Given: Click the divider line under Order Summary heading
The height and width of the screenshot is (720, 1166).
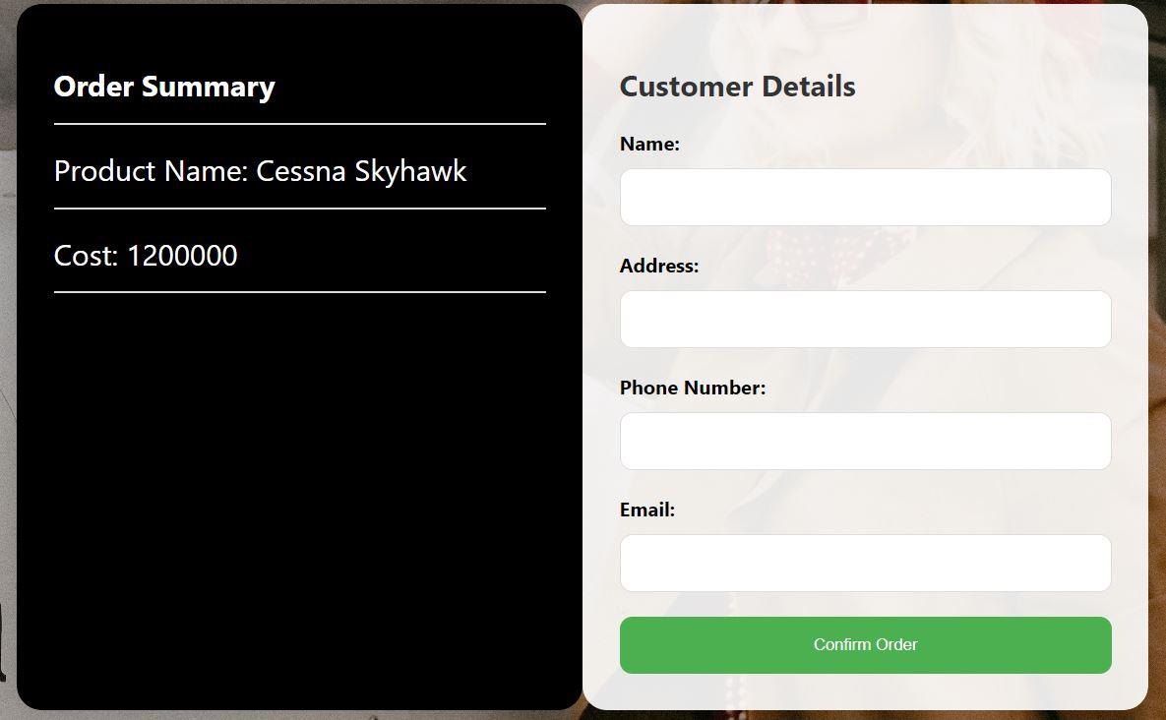Looking at the screenshot, I should 300,124.
